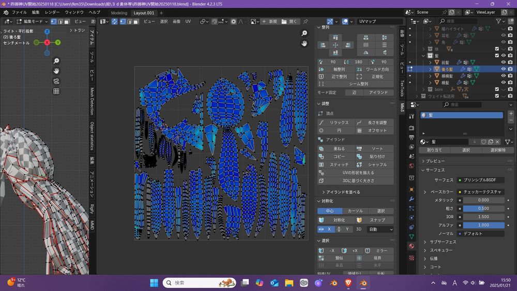Viewport: 517px width, 291px height.
Task: Hide 前髪 object with its eye icon
Action: click(x=503, y=62)
